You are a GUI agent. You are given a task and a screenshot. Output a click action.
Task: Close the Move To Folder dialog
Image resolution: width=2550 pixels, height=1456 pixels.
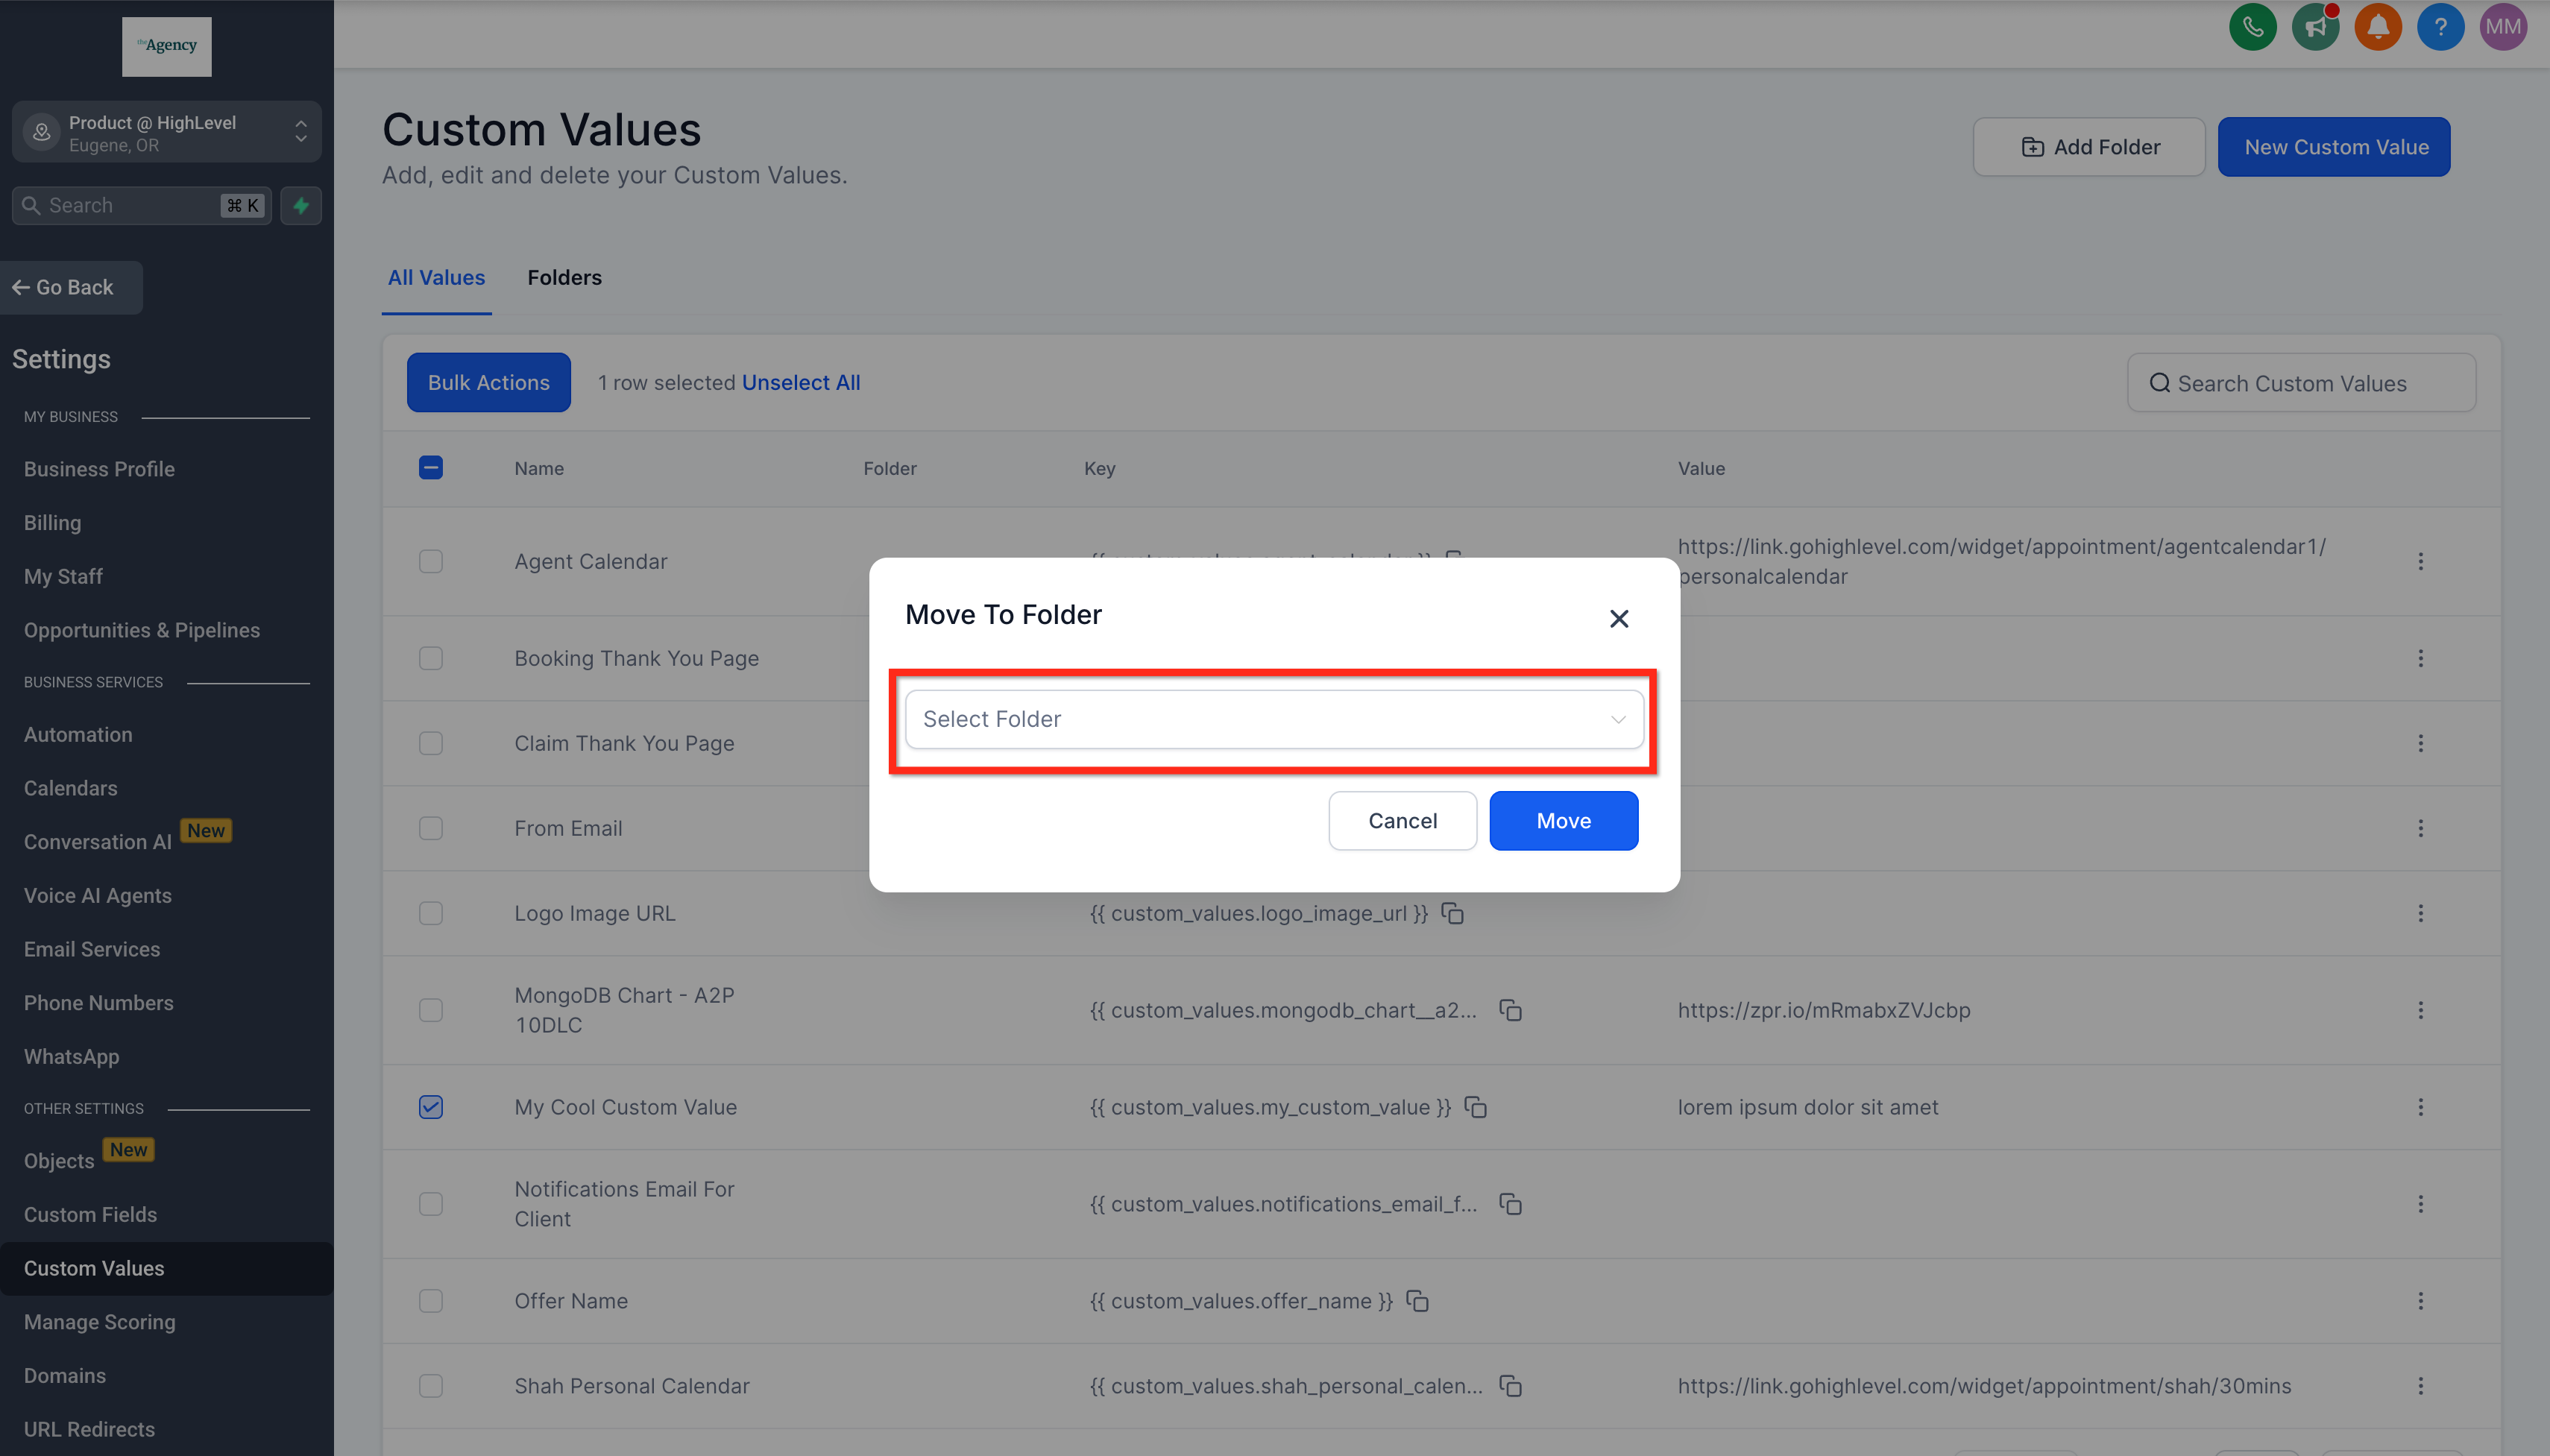(x=1618, y=618)
